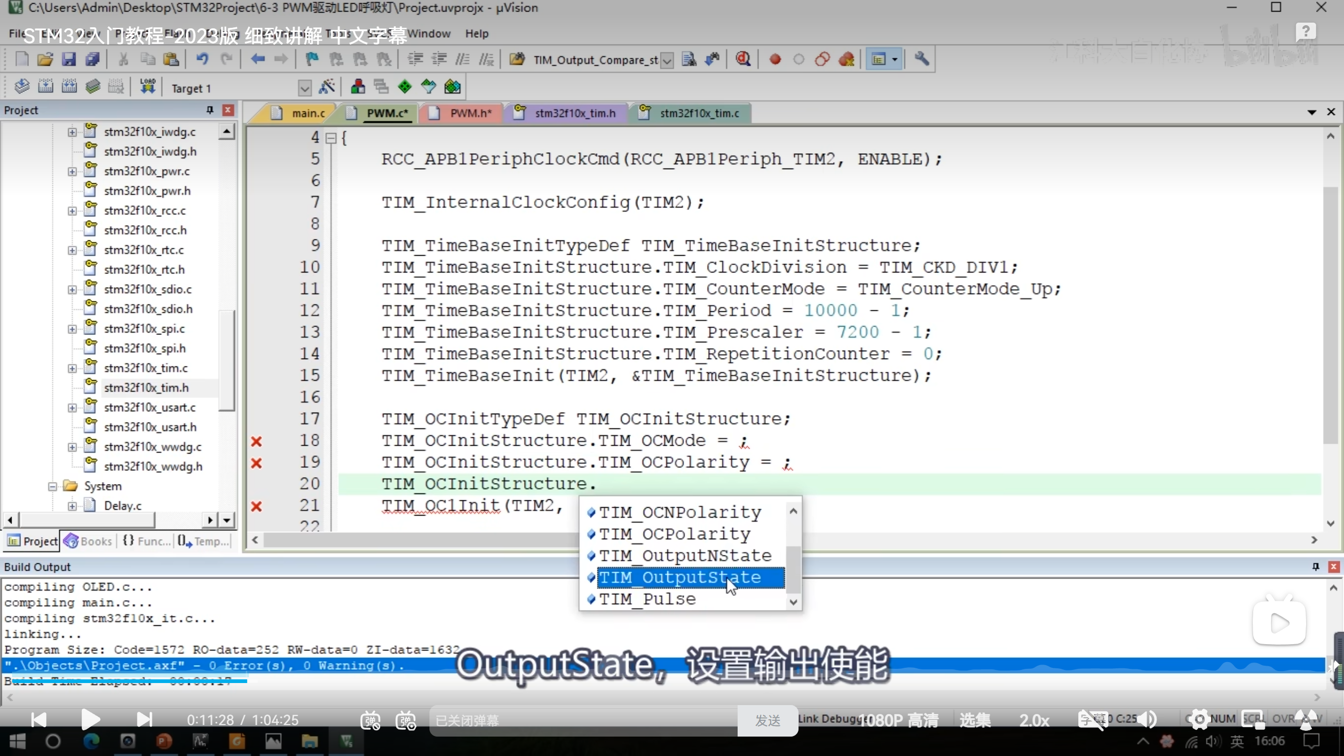Toggle the code fold box on line 4
1344x756 pixels.
point(331,138)
